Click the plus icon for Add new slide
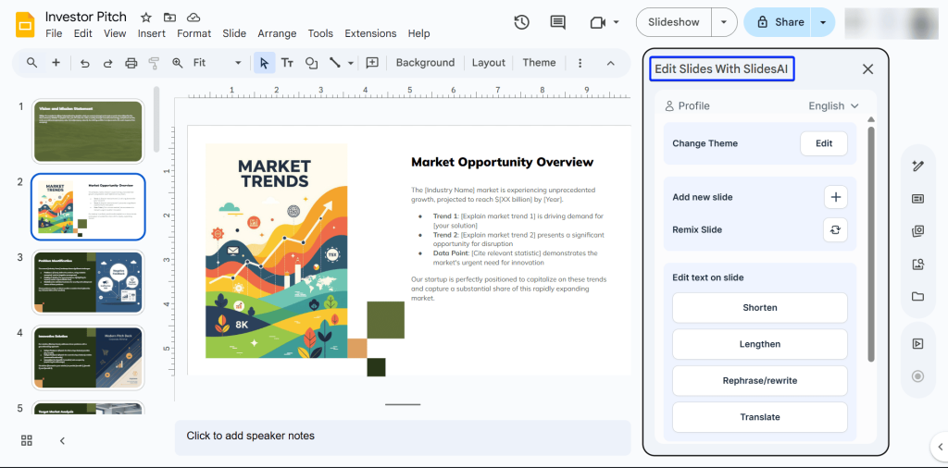The width and height of the screenshot is (948, 468). click(x=834, y=197)
